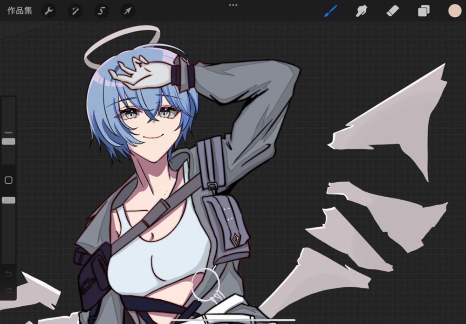
Task: Click the brush size slider handle
Action: point(8,142)
